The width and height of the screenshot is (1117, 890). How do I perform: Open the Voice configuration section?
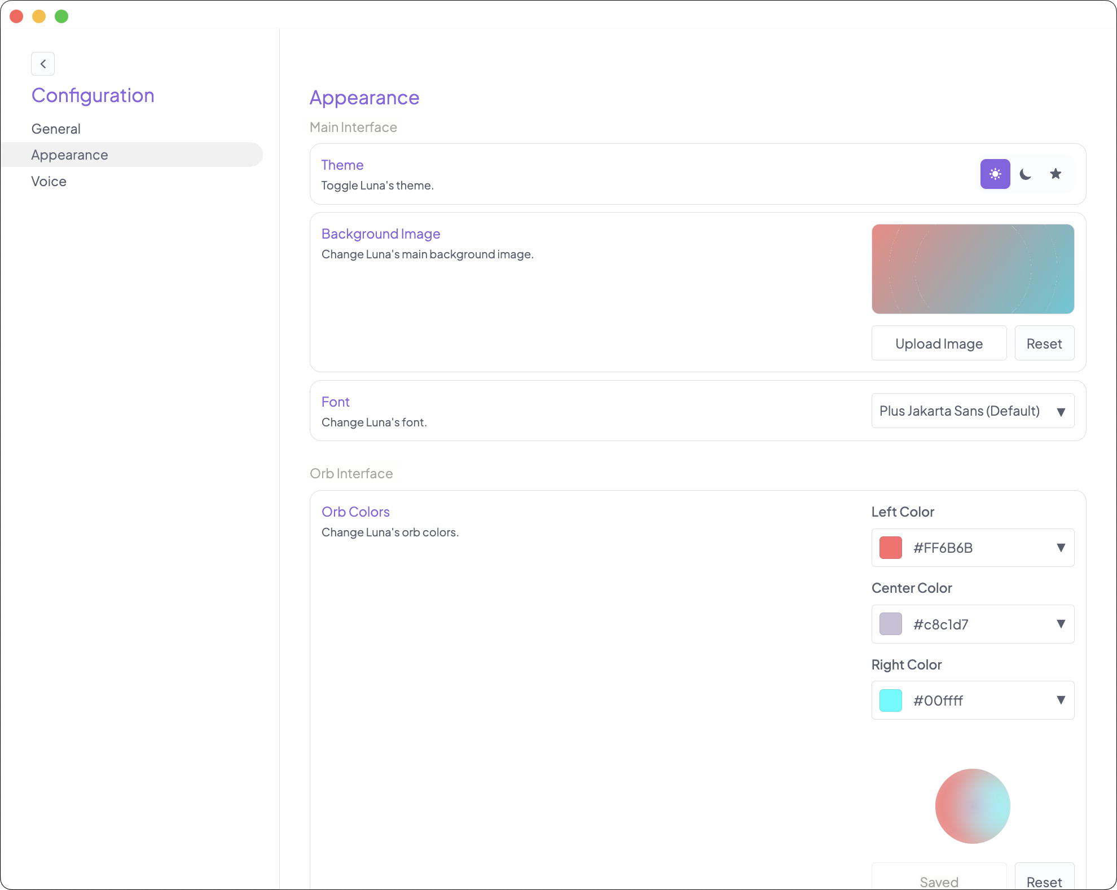pyautogui.click(x=49, y=181)
